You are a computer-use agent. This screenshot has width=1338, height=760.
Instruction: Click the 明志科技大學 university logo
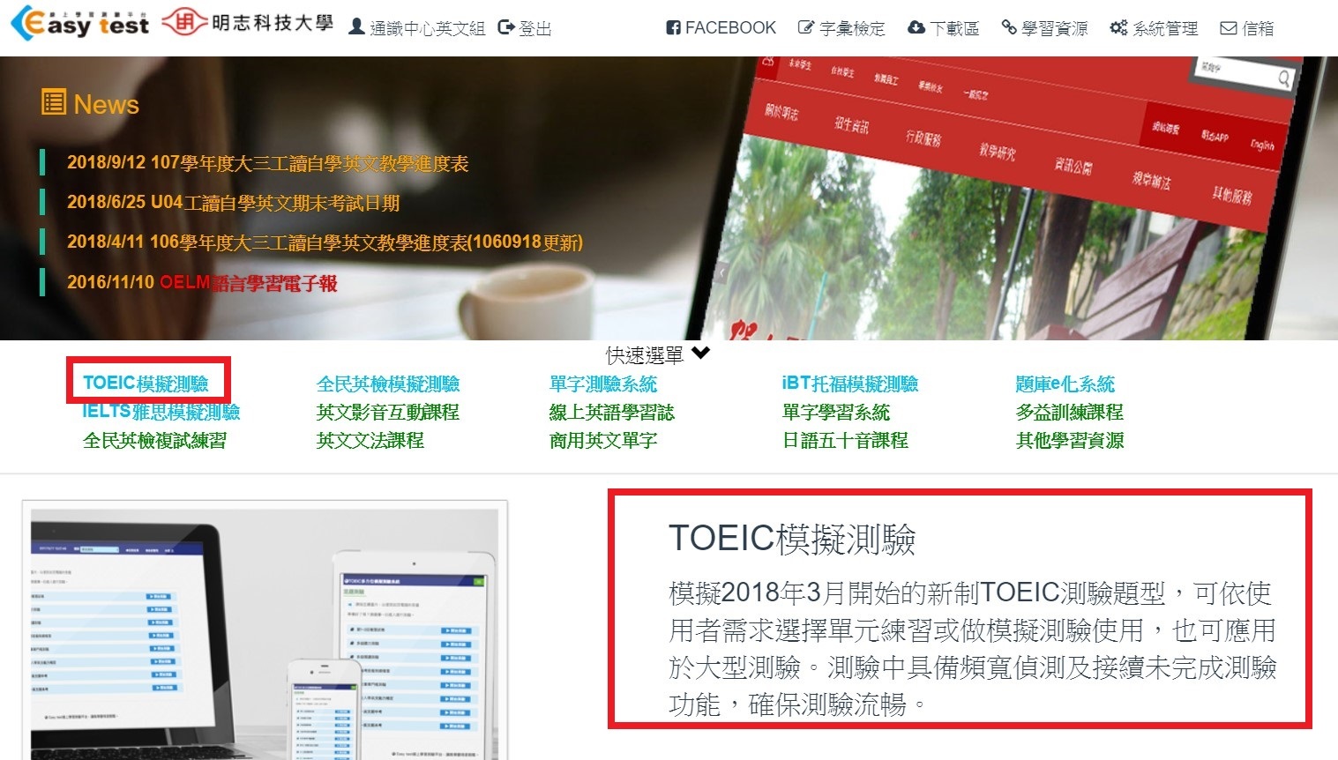(x=248, y=23)
